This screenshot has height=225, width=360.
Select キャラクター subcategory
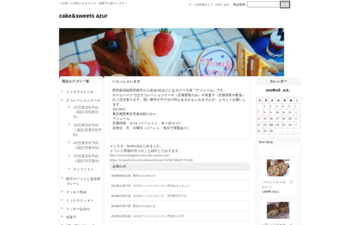[x=83, y=169]
